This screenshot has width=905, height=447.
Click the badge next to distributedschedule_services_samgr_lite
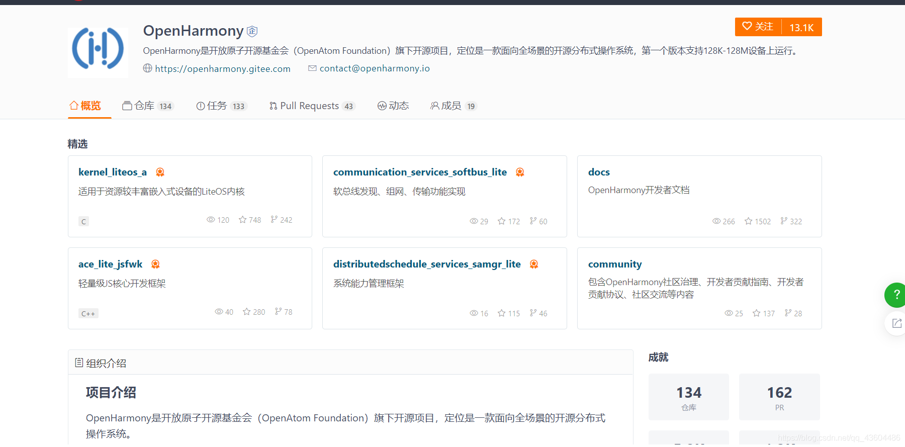pyautogui.click(x=534, y=264)
